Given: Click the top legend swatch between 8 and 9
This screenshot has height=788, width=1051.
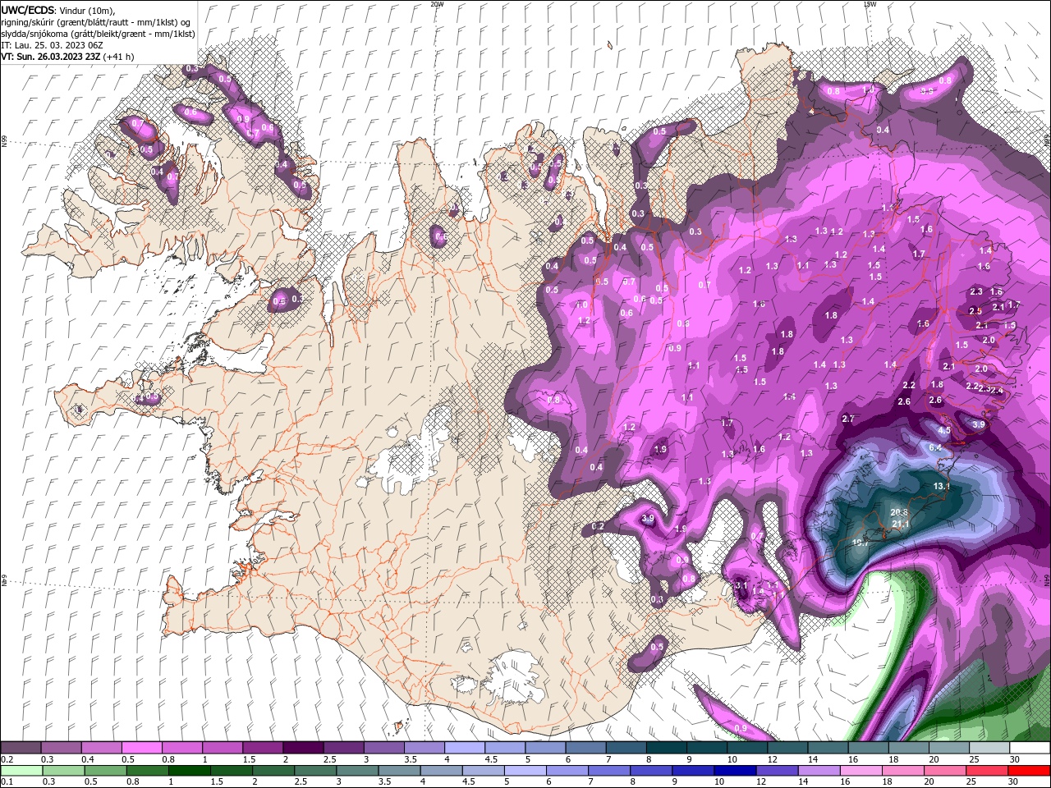Looking at the screenshot, I should pos(667,748).
